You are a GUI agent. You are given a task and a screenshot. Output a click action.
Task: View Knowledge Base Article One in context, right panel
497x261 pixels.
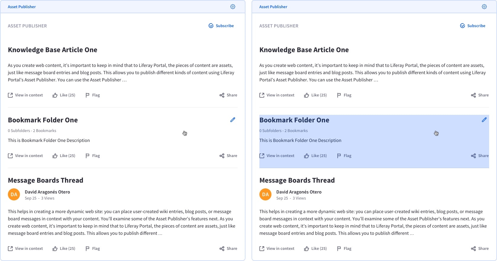tap(277, 95)
